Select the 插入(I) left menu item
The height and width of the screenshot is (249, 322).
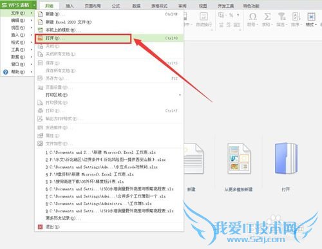tap(17, 35)
